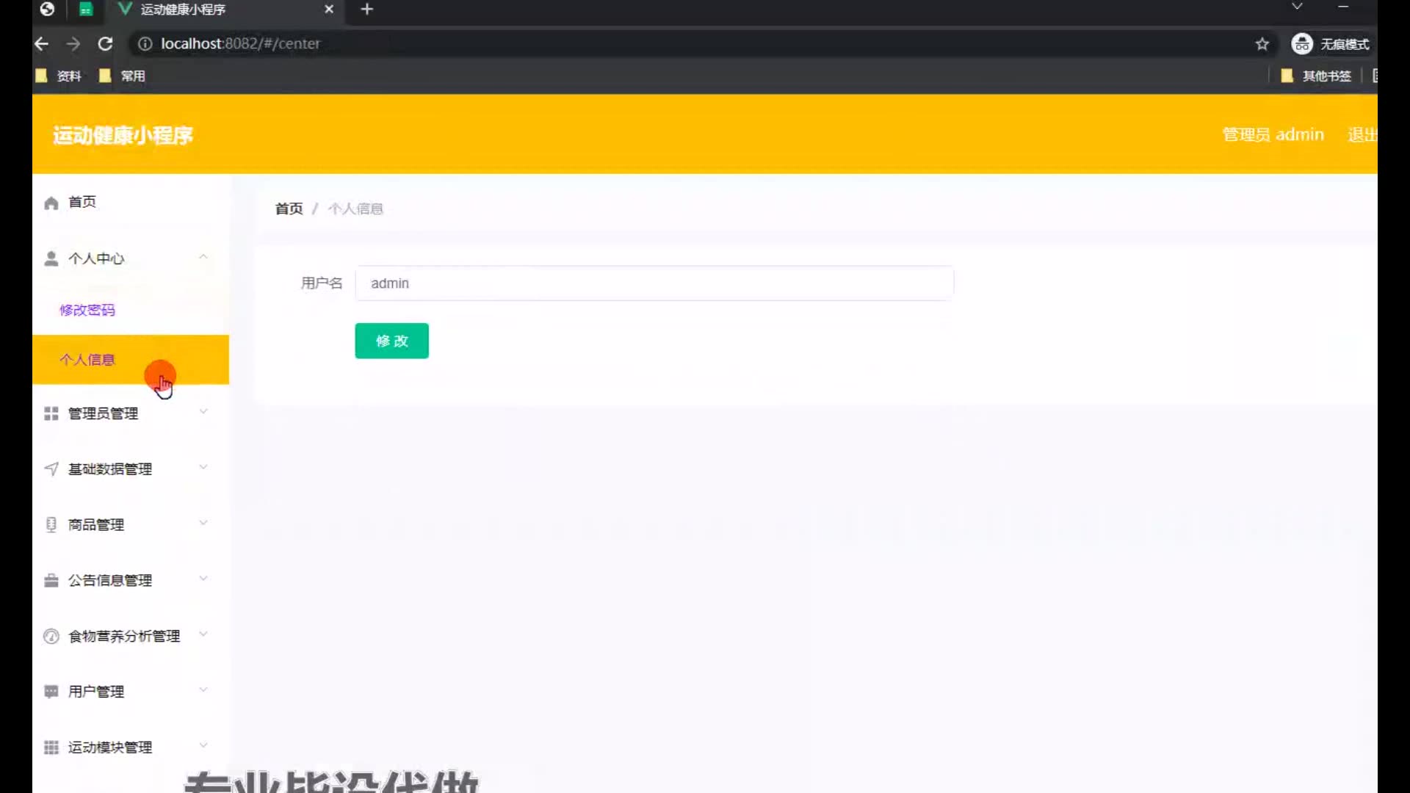Click the person icon beside 个人中心
This screenshot has width=1410, height=793.
tap(51, 258)
